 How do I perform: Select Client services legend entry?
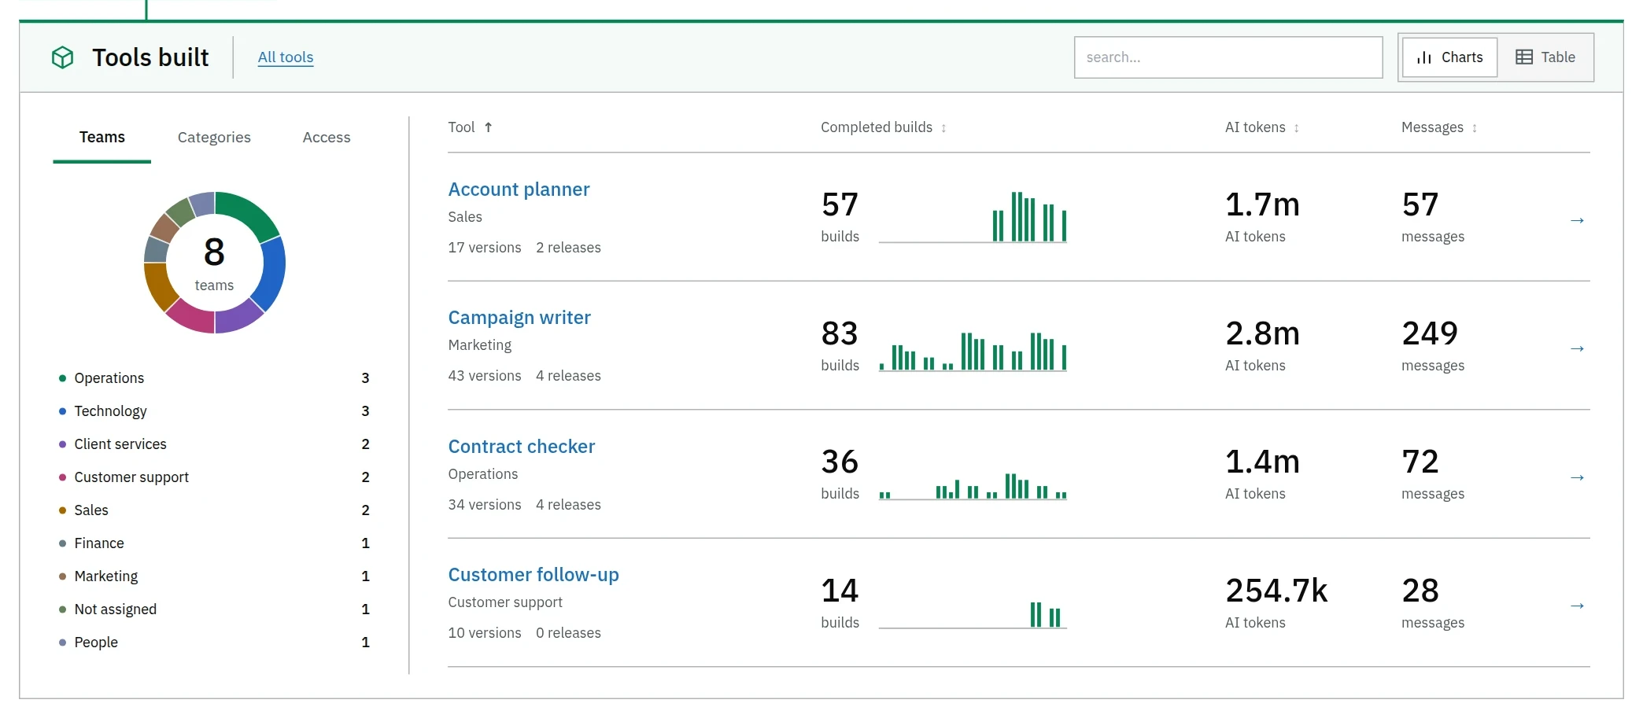click(x=214, y=444)
